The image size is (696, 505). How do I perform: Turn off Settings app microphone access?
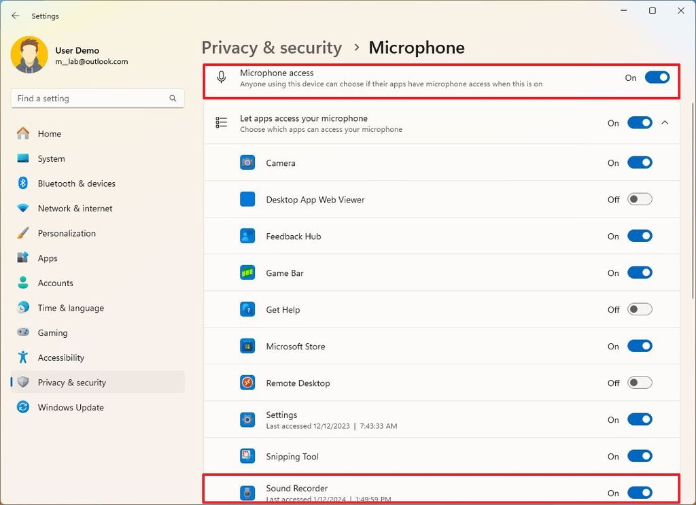[x=639, y=419]
